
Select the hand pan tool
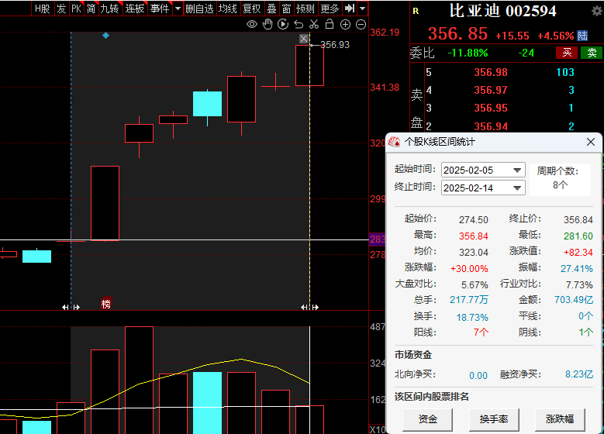[267, 25]
